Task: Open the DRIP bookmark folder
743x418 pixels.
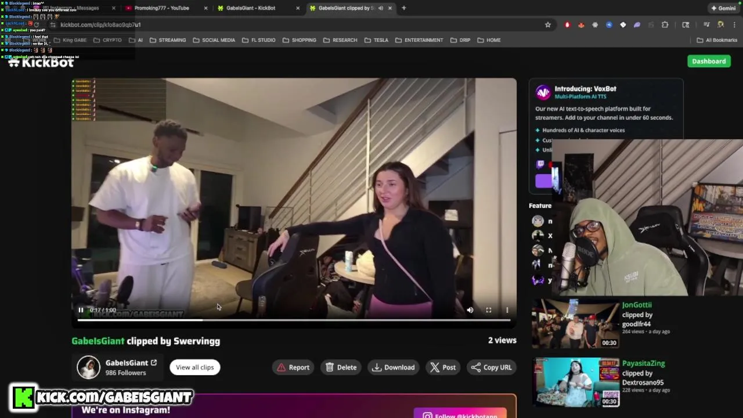Action: coord(460,40)
